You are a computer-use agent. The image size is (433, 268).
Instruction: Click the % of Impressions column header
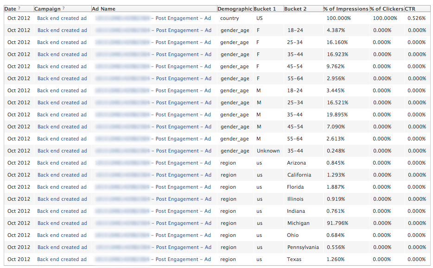point(346,9)
